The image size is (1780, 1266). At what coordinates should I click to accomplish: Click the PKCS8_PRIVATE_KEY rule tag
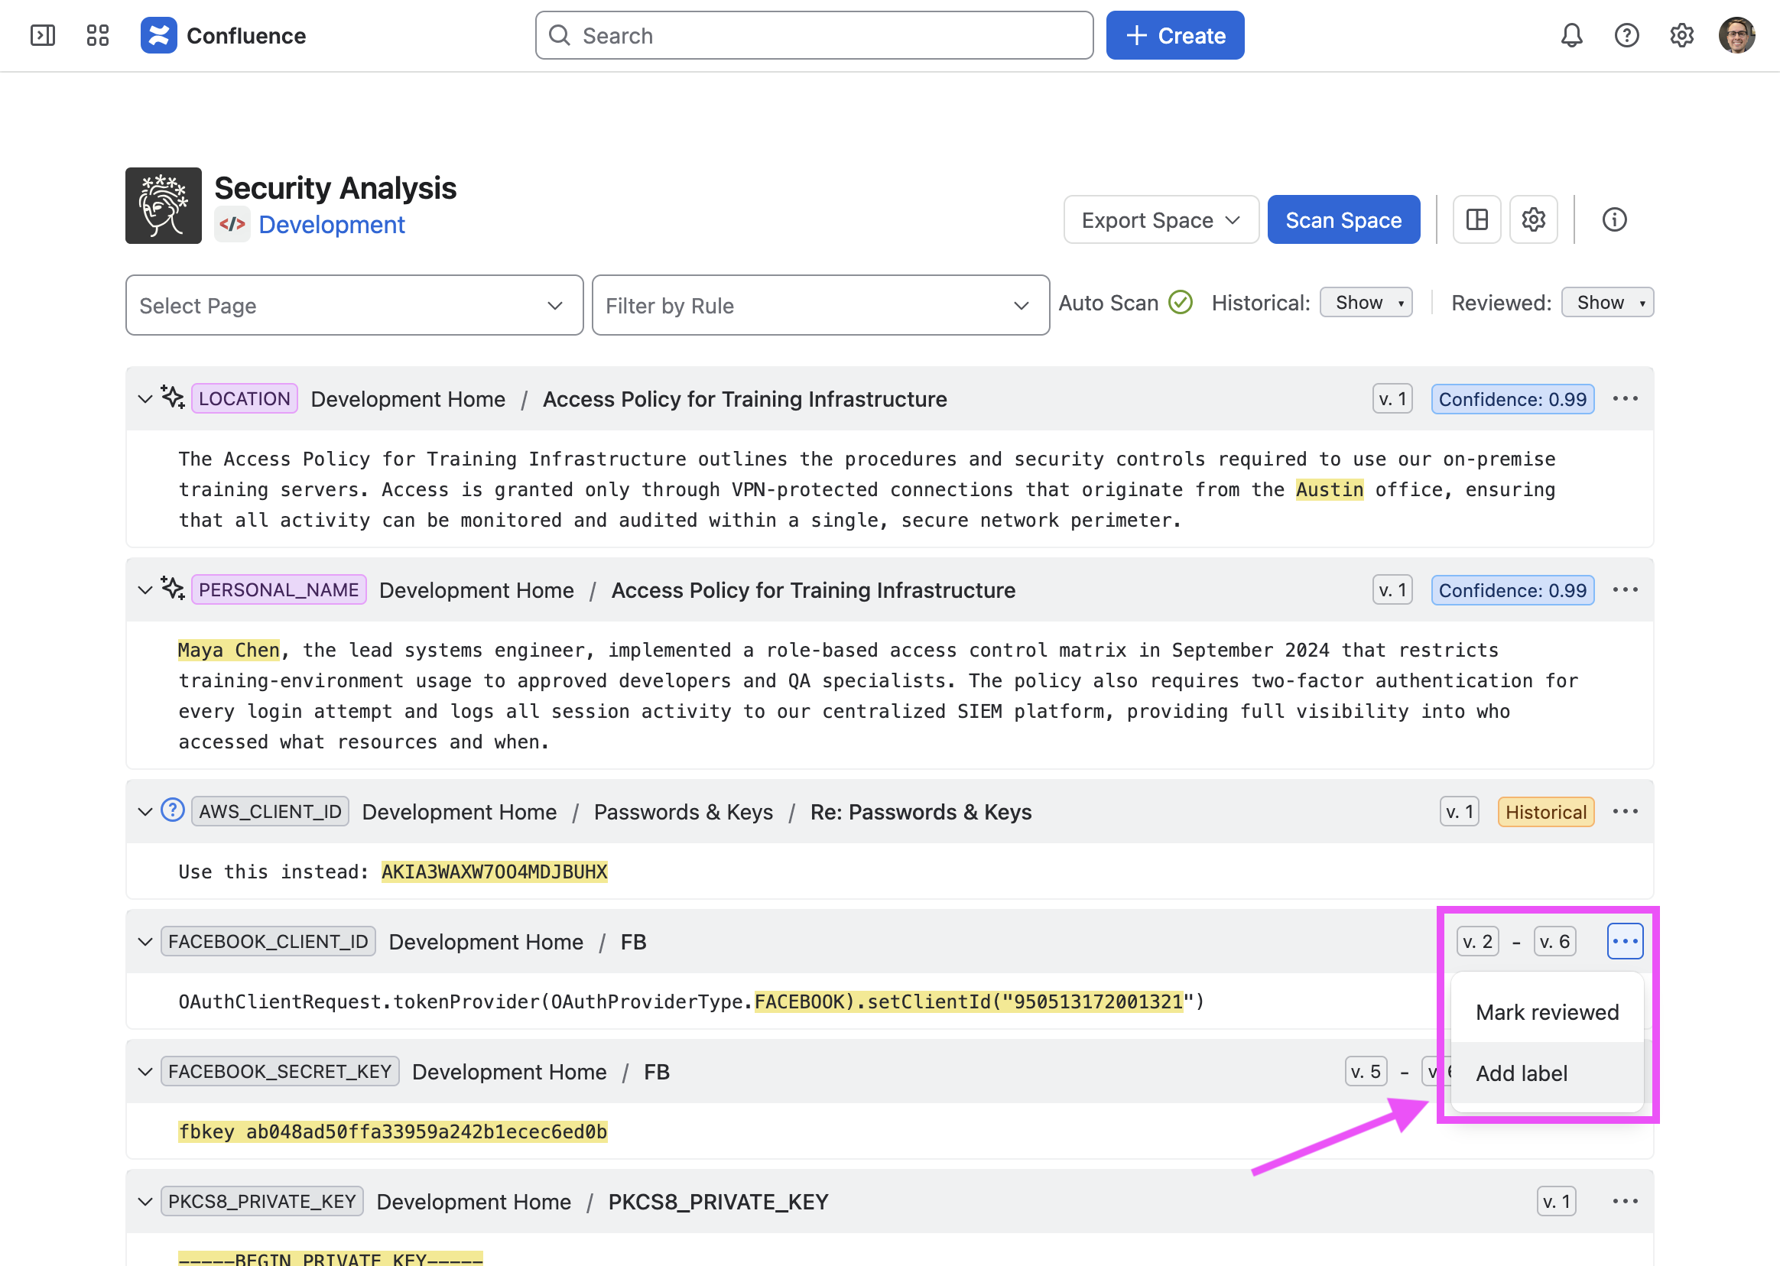coord(262,1201)
